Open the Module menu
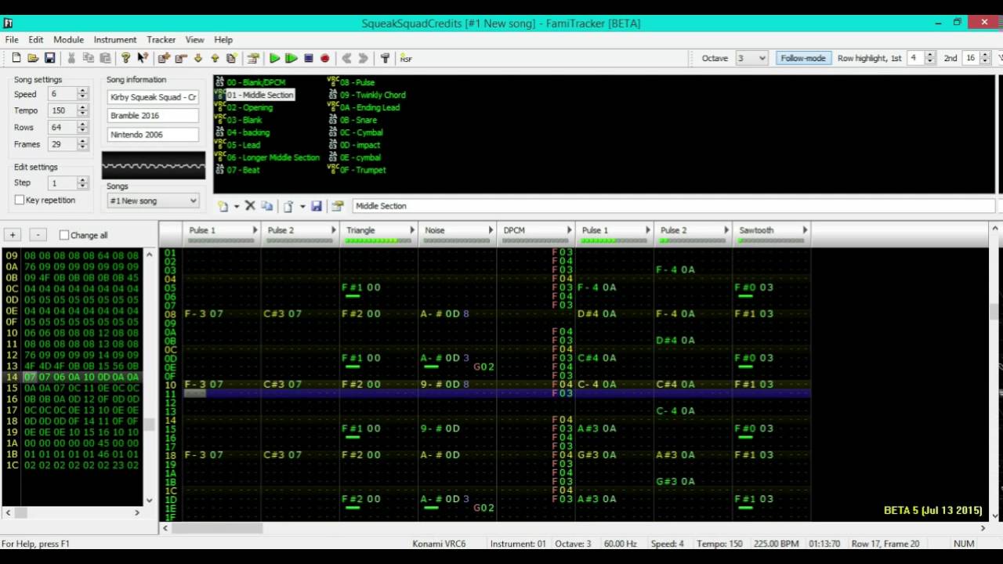The image size is (1003, 564). click(x=68, y=40)
